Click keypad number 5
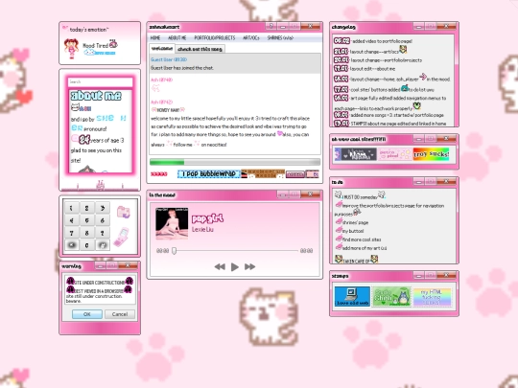This screenshot has width=518, height=388. pos(87,220)
